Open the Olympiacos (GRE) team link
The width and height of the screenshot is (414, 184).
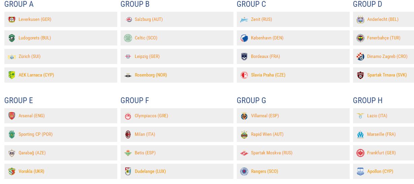(x=151, y=116)
